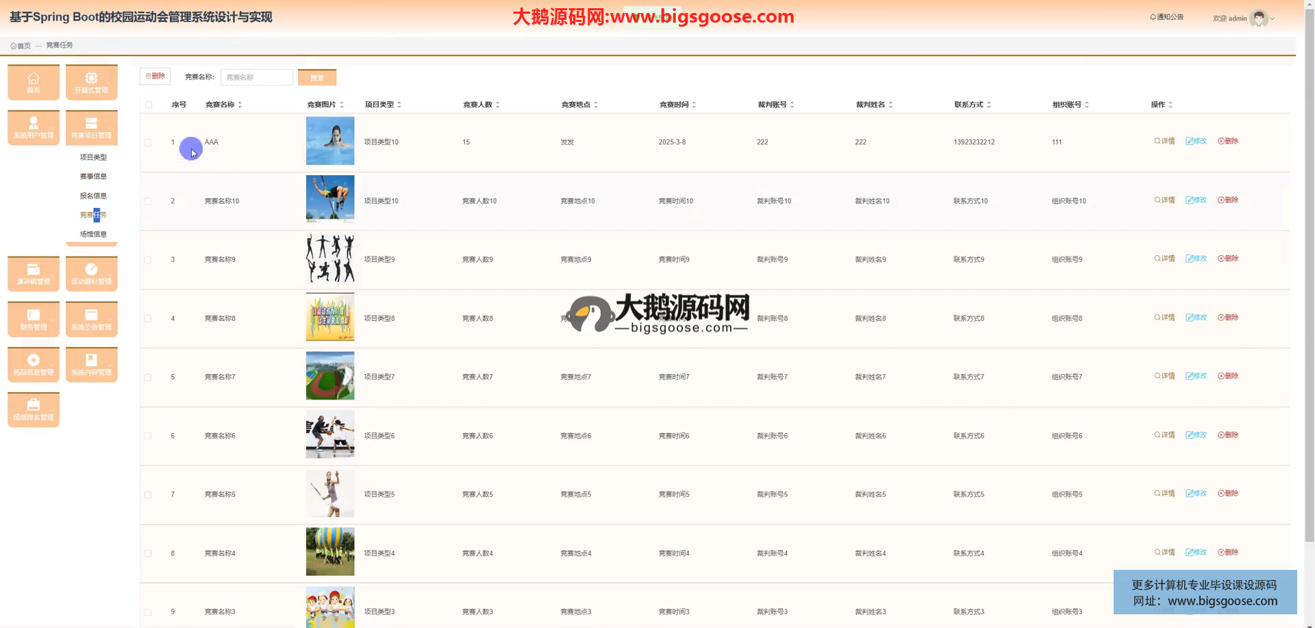Click the 竞赛名称 search input field

(x=257, y=77)
